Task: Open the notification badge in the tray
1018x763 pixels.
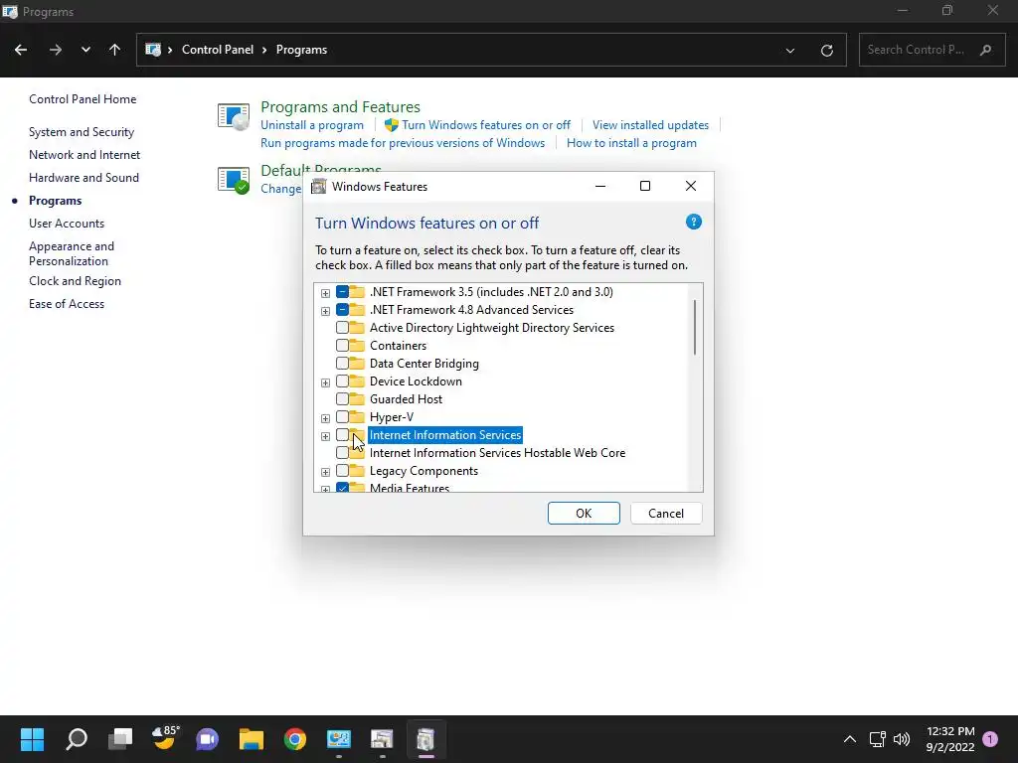Action: (x=990, y=739)
